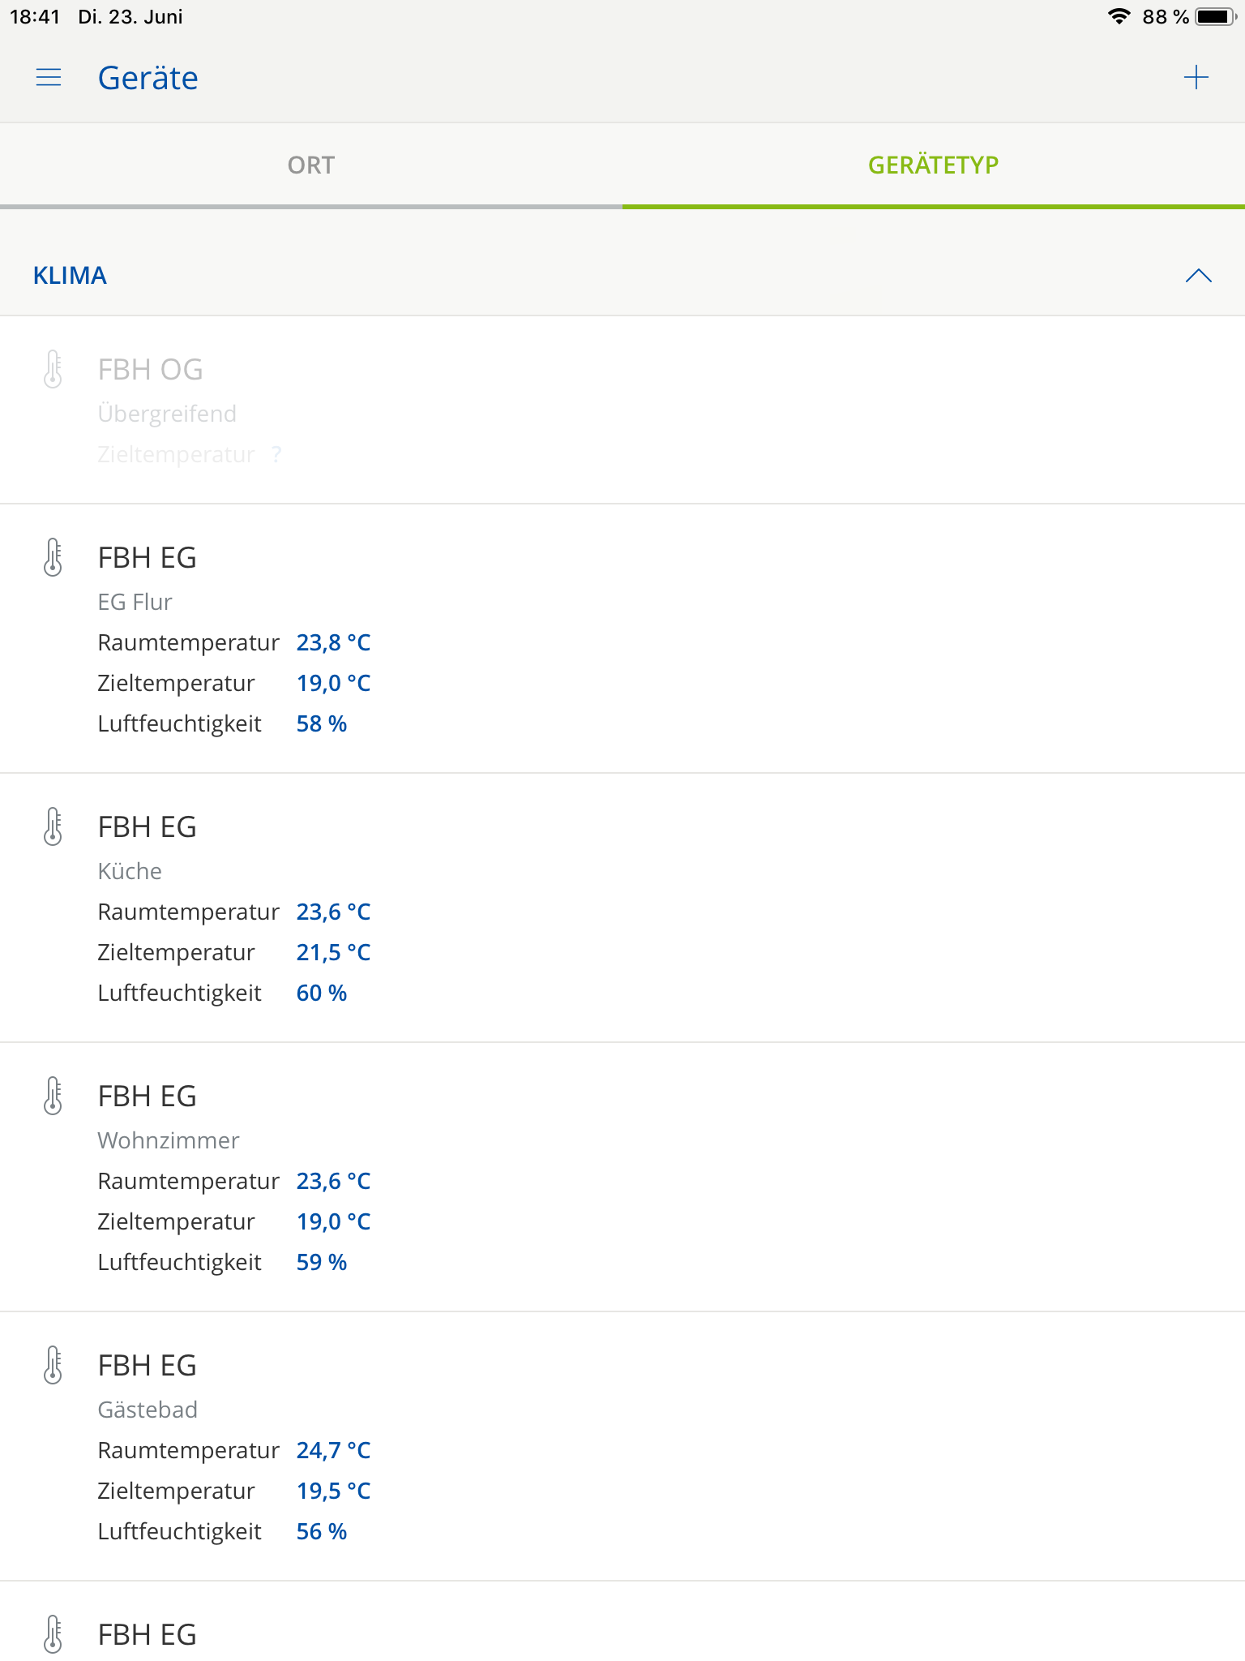
Task: Tap thermometer icon for Wohnzimmer device
Action: pos(53,1097)
